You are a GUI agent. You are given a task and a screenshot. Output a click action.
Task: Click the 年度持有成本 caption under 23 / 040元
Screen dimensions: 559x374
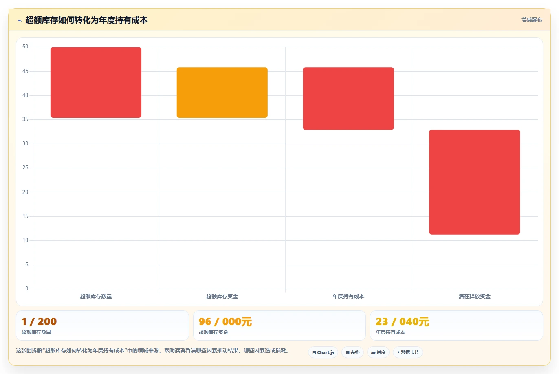tap(390, 332)
